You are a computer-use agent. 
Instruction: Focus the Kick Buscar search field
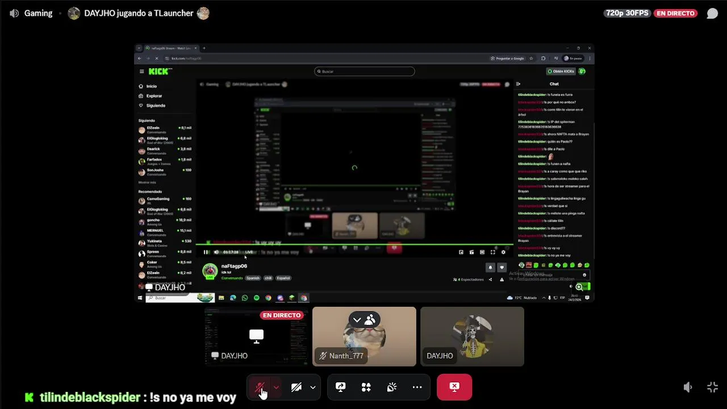pos(365,72)
